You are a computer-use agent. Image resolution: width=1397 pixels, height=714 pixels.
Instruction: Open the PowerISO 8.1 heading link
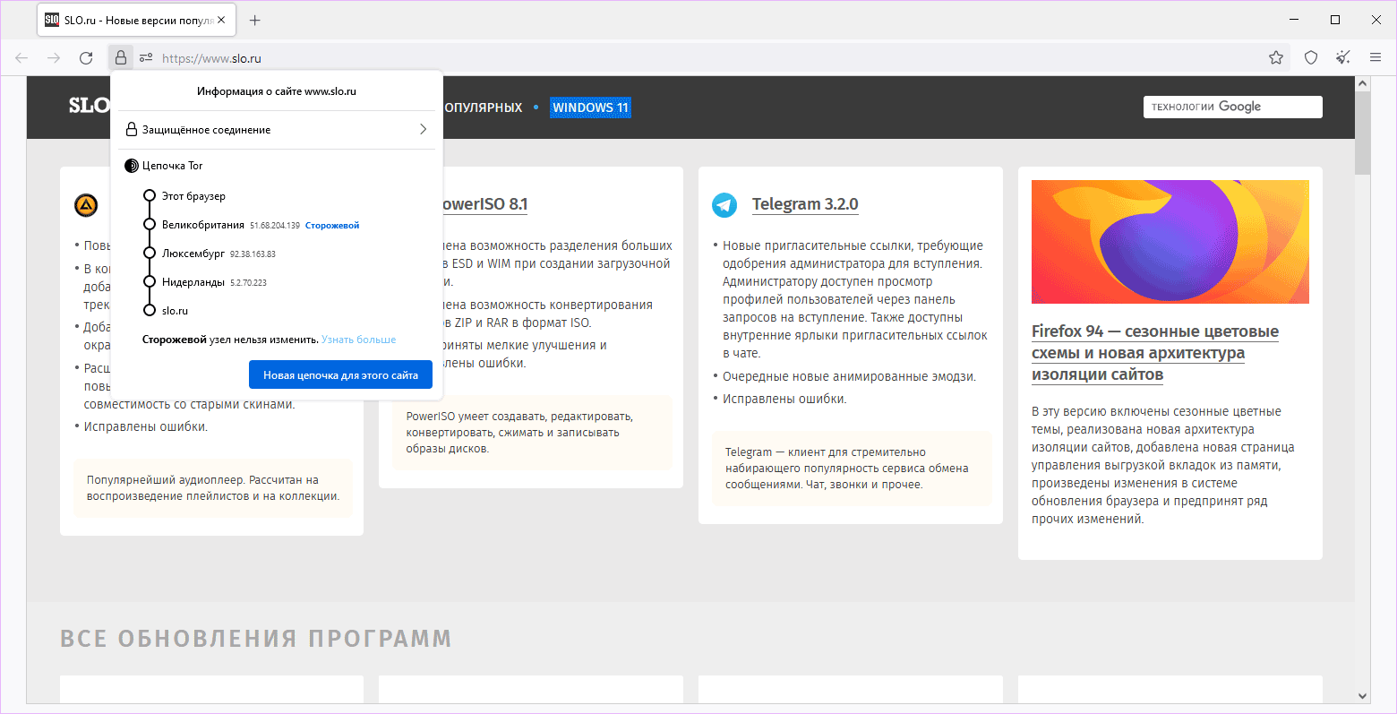point(484,204)
